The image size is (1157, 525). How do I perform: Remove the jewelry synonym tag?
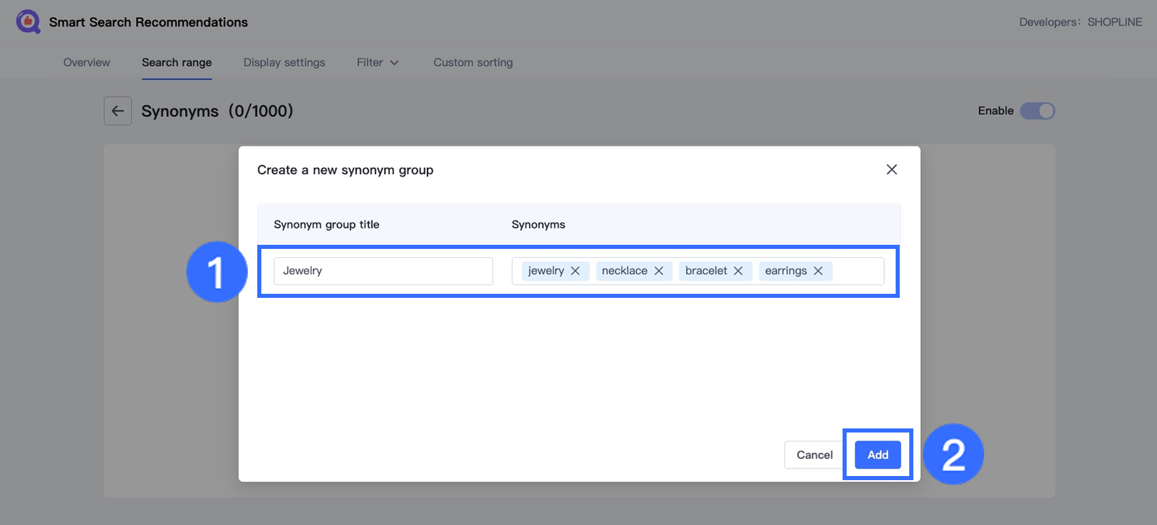(x=575, y=271)
